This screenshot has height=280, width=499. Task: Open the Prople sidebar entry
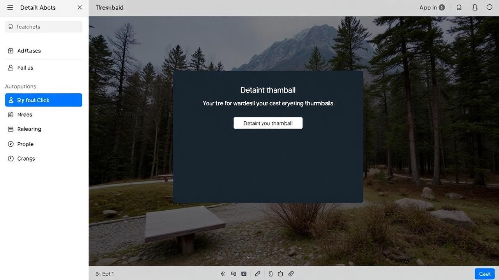[25, 144]
